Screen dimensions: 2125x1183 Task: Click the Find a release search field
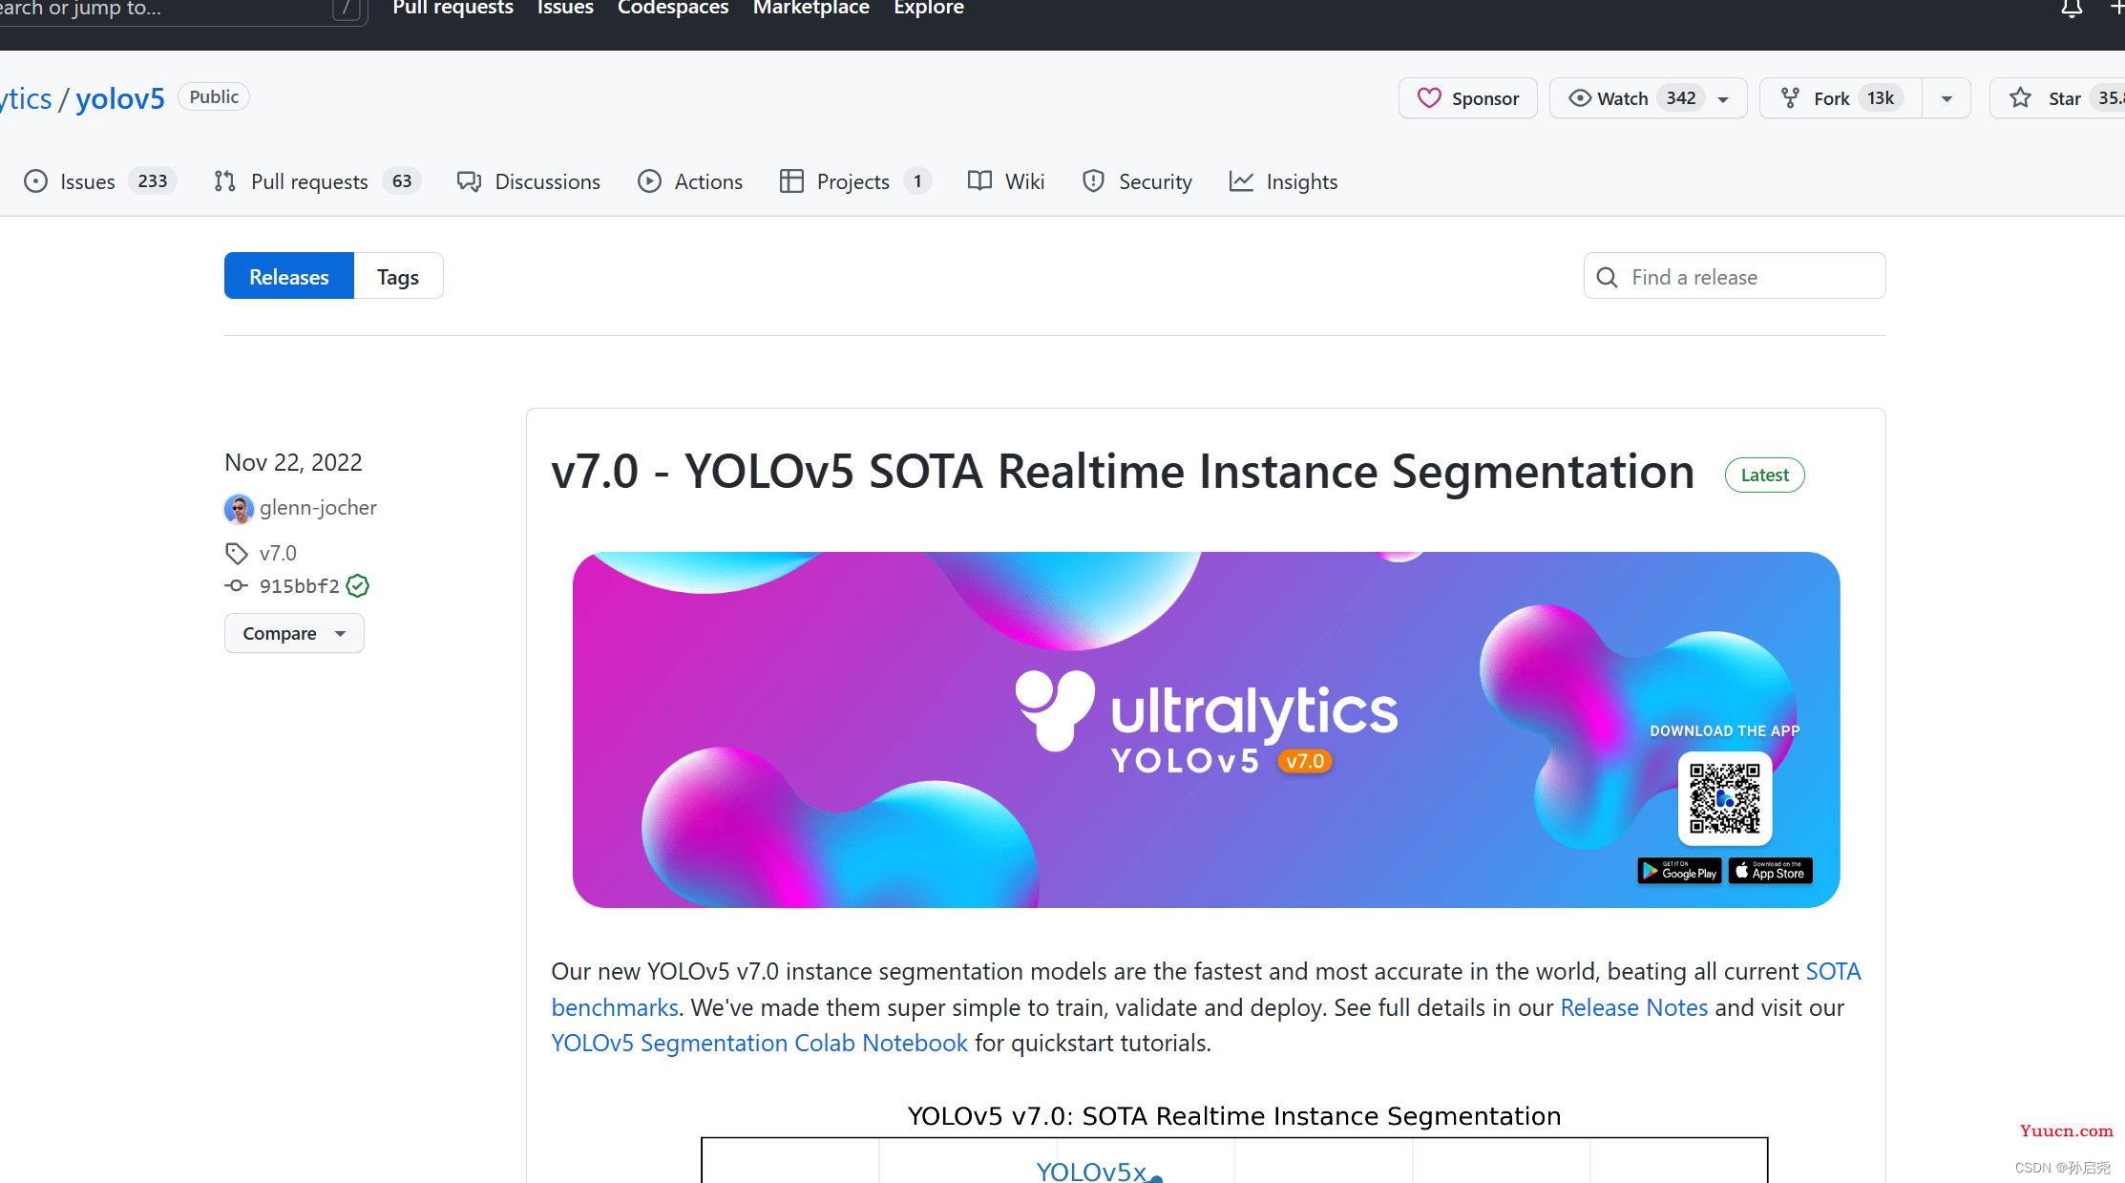tap(1735, 276)
